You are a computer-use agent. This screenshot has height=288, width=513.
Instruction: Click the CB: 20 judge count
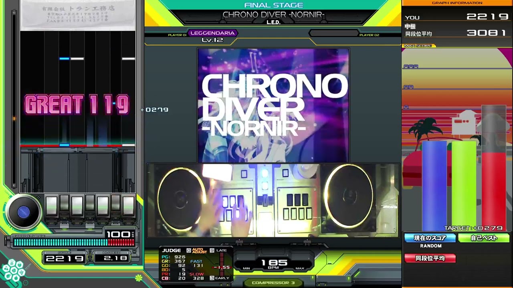(174, 278)
